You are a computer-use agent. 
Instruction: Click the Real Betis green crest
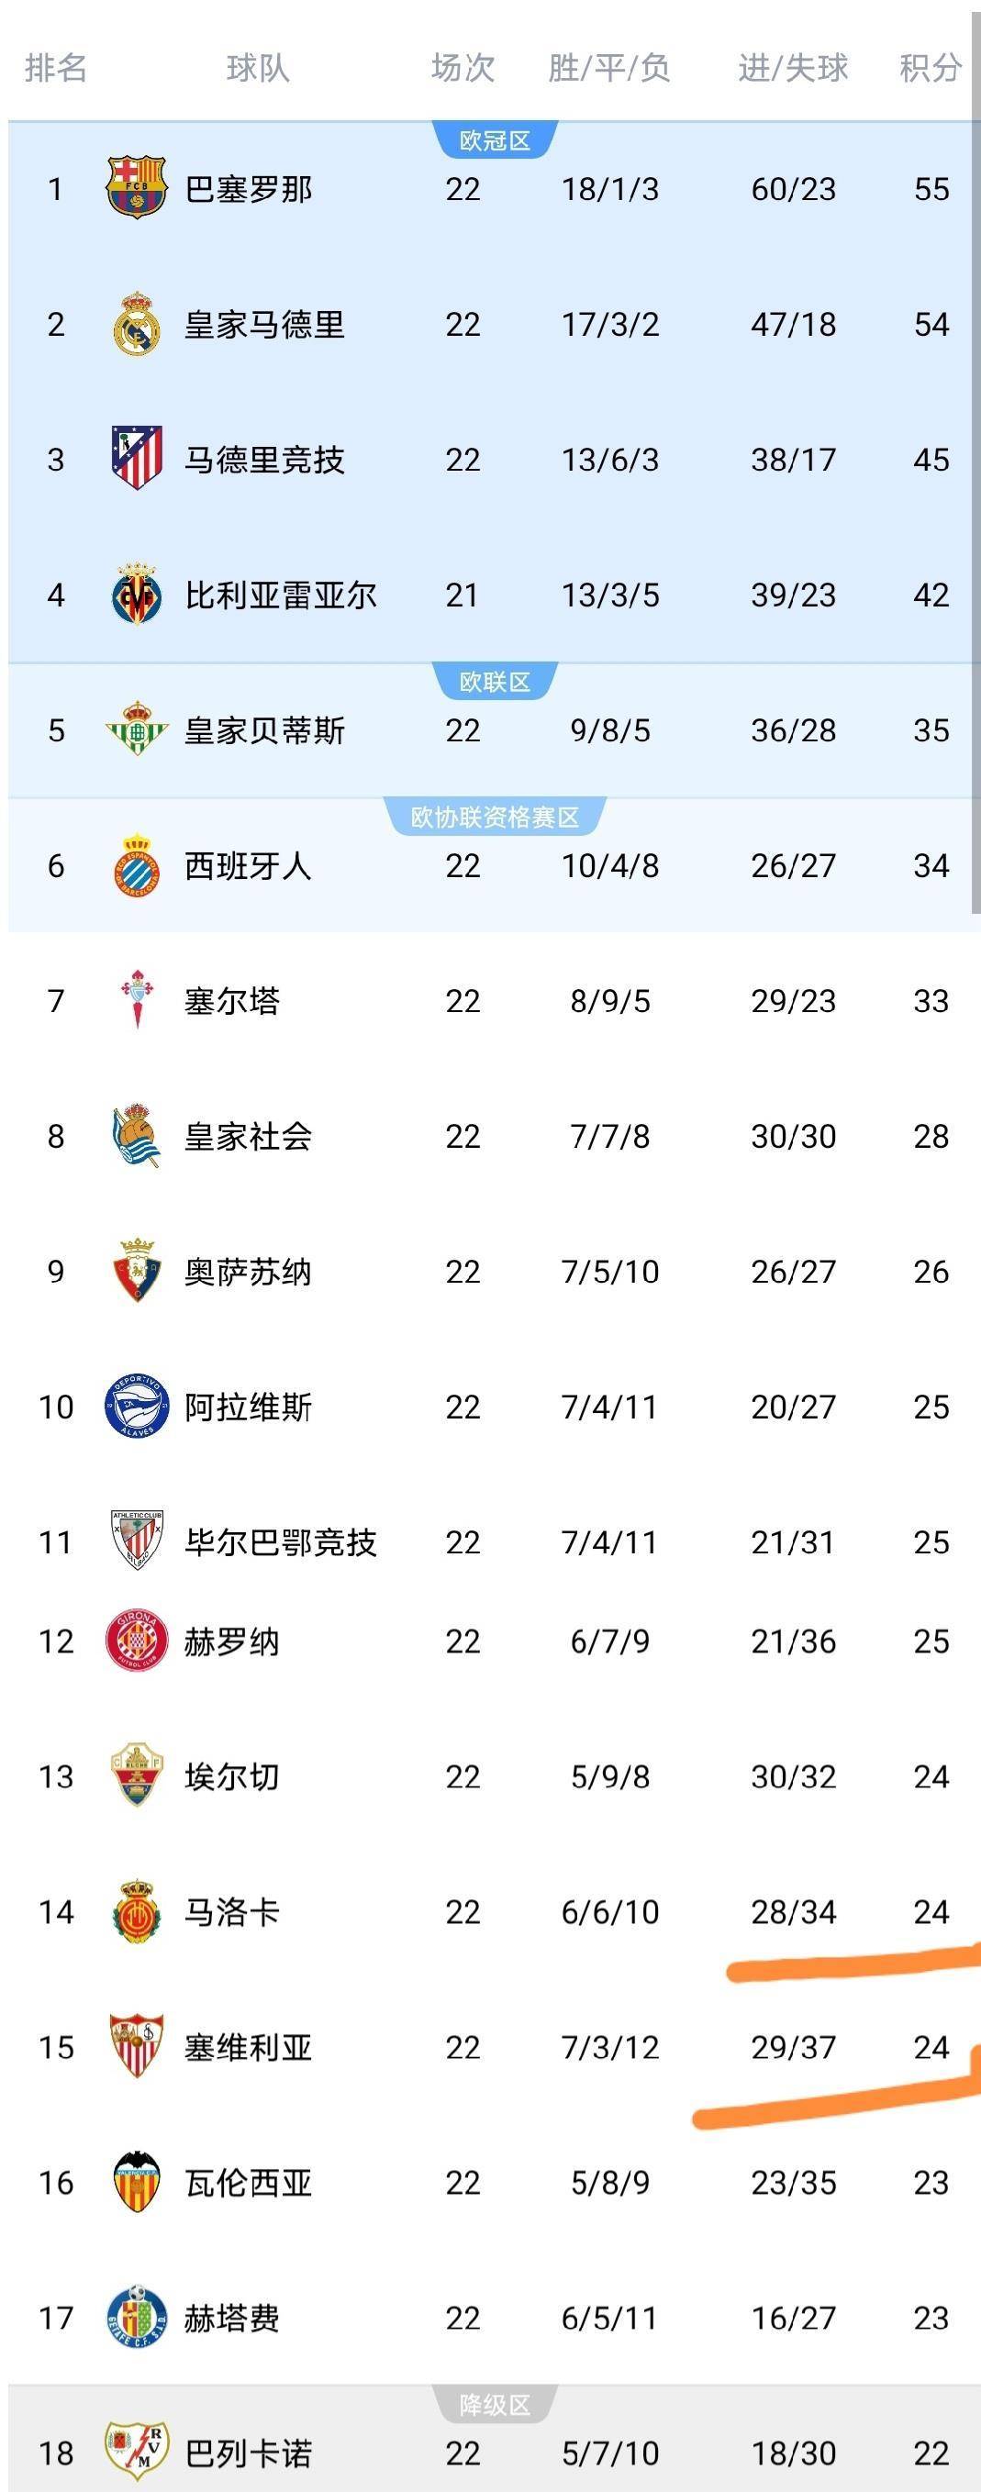pyautogui.click(x=137, y=729)
